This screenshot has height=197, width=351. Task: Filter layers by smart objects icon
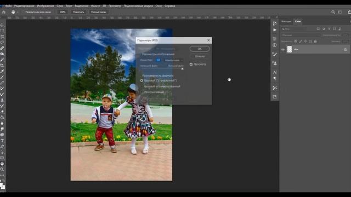(x=339, y=29)
